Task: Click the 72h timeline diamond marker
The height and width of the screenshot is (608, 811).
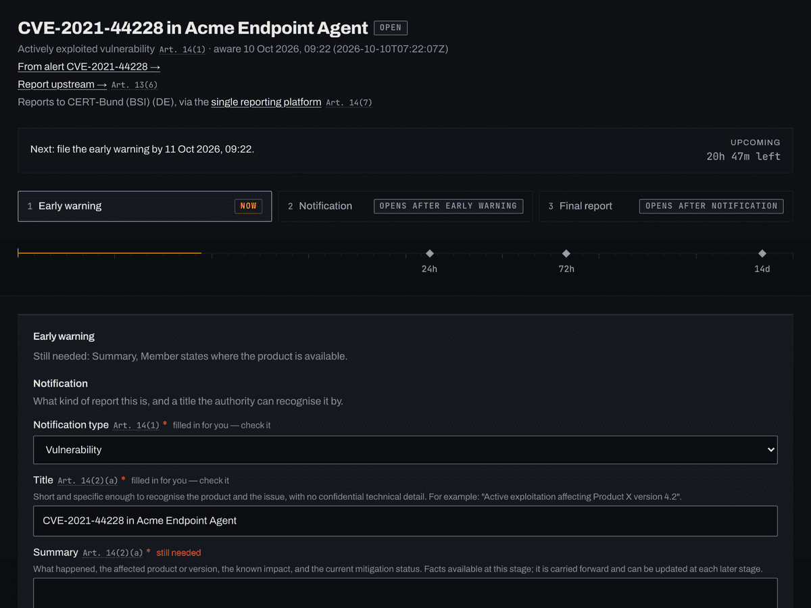Action: point(566,254)
